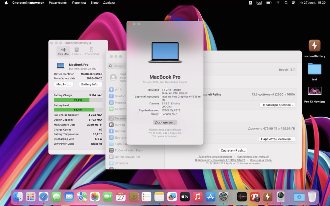Open Вікно menu
Image resolution: width=330 pixels, height=206 pixels.
(94, 3)
